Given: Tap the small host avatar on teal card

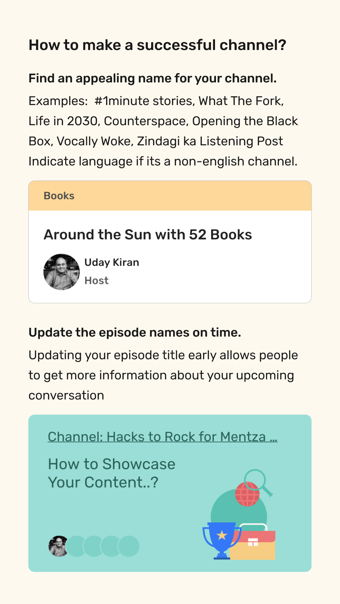Looking at the screenshot, I should click(59, 546).
